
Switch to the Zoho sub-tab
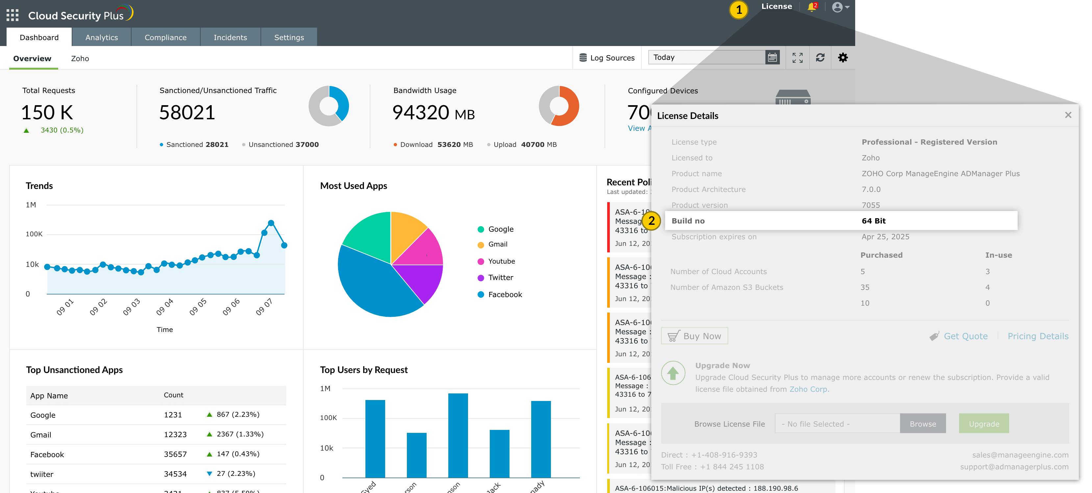[x=80, y=59]
